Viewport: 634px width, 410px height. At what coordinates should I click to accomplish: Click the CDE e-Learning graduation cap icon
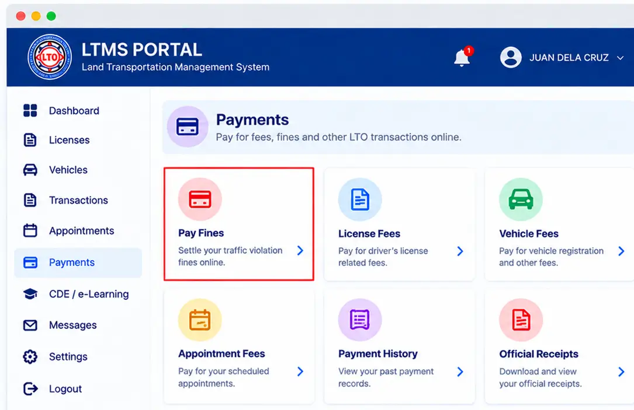pyautogui.click(x=30, y=294)
